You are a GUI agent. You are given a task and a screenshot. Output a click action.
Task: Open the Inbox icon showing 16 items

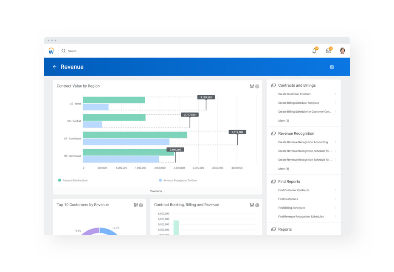328,50
